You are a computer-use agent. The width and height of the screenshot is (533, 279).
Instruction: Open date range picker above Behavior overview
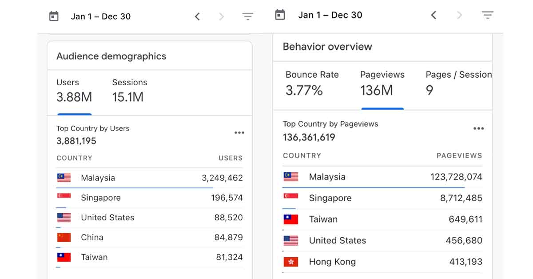point(330,15)
